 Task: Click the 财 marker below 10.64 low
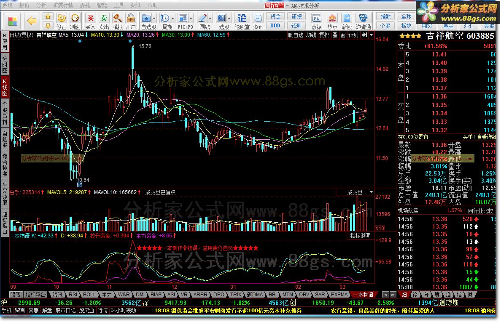(79, 185)
